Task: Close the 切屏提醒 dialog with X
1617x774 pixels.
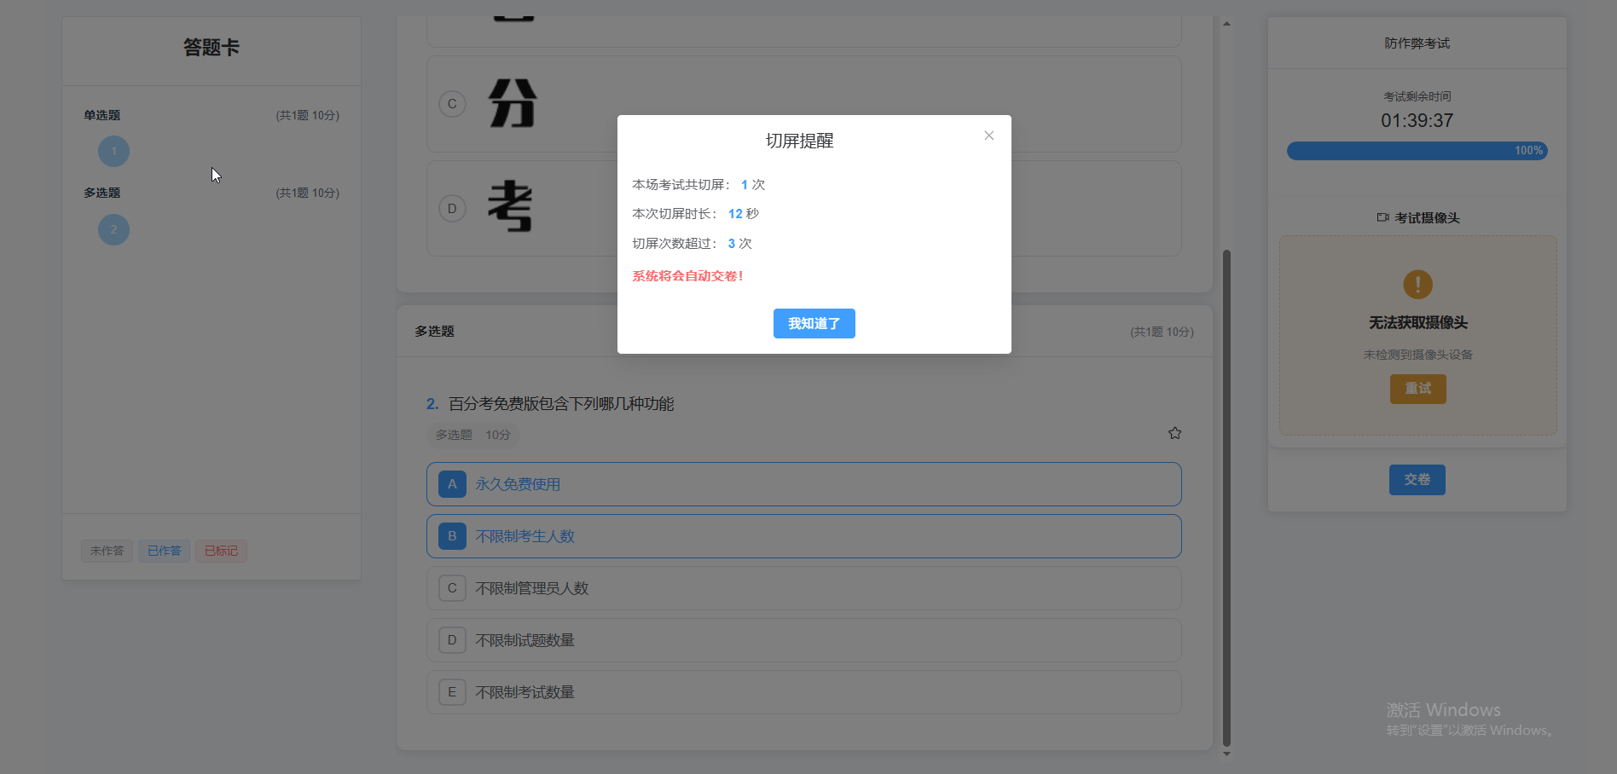Action: pyautogui.click(x=988, y=136)
